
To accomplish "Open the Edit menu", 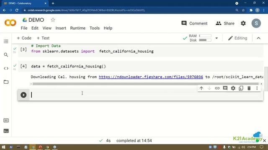I will click(x=35, y=28).
